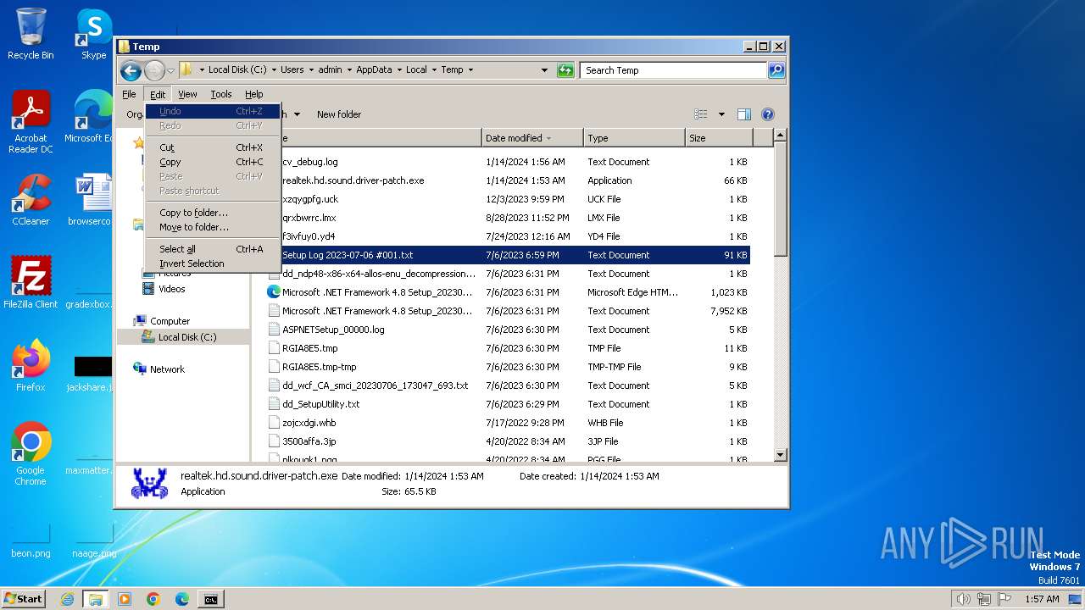Viewport: 1085px width, 610px height.
Task: Expand the address bar history dropdown
Action: tap(544, 70)
